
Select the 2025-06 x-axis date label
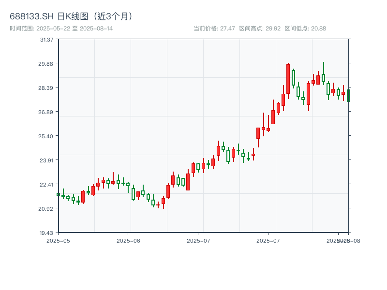[x=128, y=240]
